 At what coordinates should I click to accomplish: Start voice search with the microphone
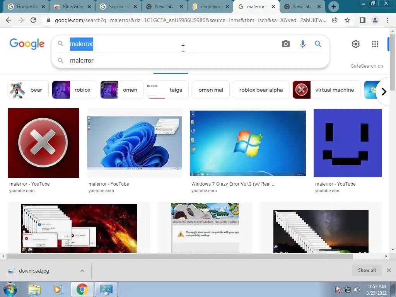[302, 44]
